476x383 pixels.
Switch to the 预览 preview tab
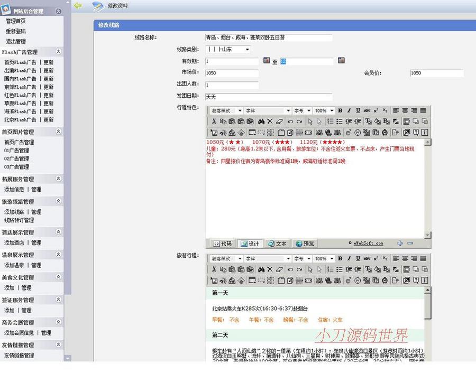[305, 244]
